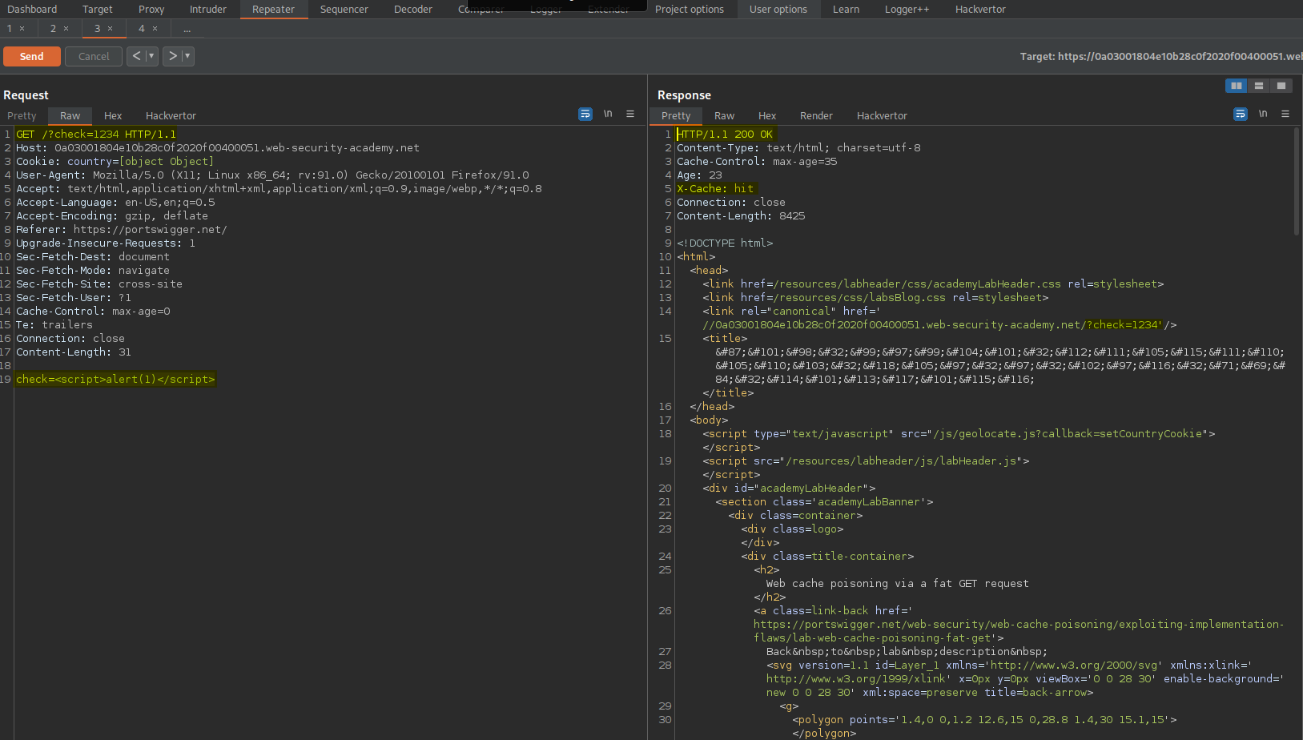
Task: Close Repeater sub-tab 2
Action: pyautogui.click(x=66, y=29)
